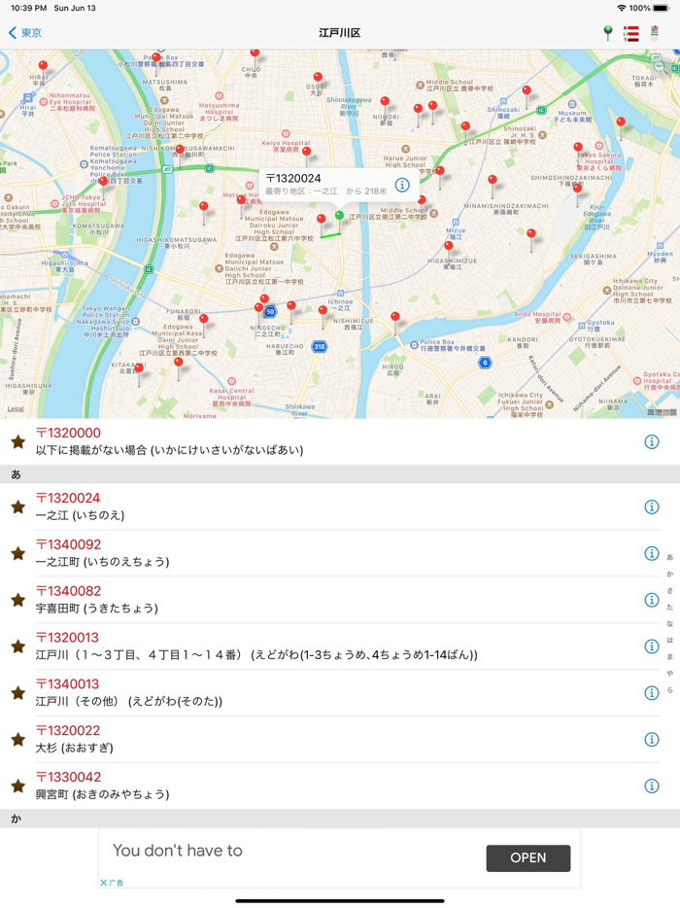The width and height of the screenshot is (680, 908).
Task: Jump to さ in side index
Action: (669, 590)
